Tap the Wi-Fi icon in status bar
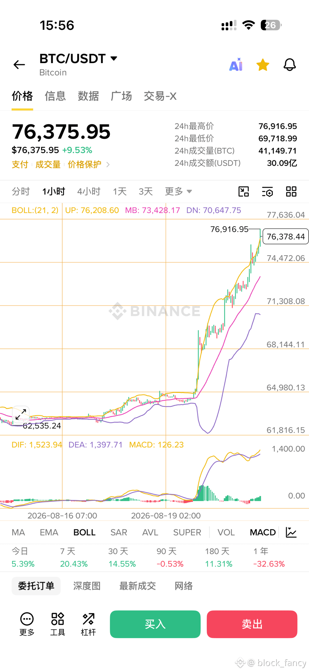309x672 pixels. coord(249,25)
